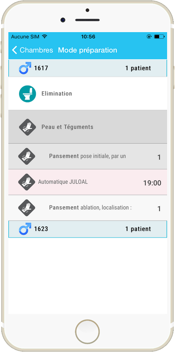
Task: Tap the bandage icon beside Pansement ablation
Action: click(x=27, y=208)
